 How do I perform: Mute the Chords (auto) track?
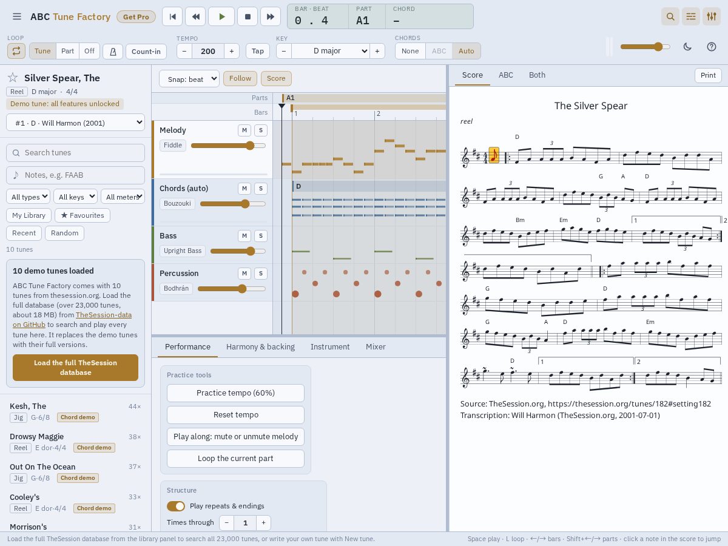click(x=244, y=188)
